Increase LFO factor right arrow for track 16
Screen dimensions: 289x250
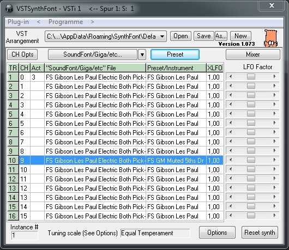tap(275, 215)
